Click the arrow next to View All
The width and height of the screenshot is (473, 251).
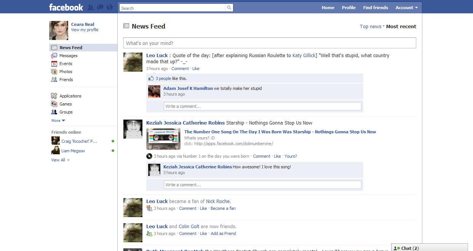[x=68, y=160]
